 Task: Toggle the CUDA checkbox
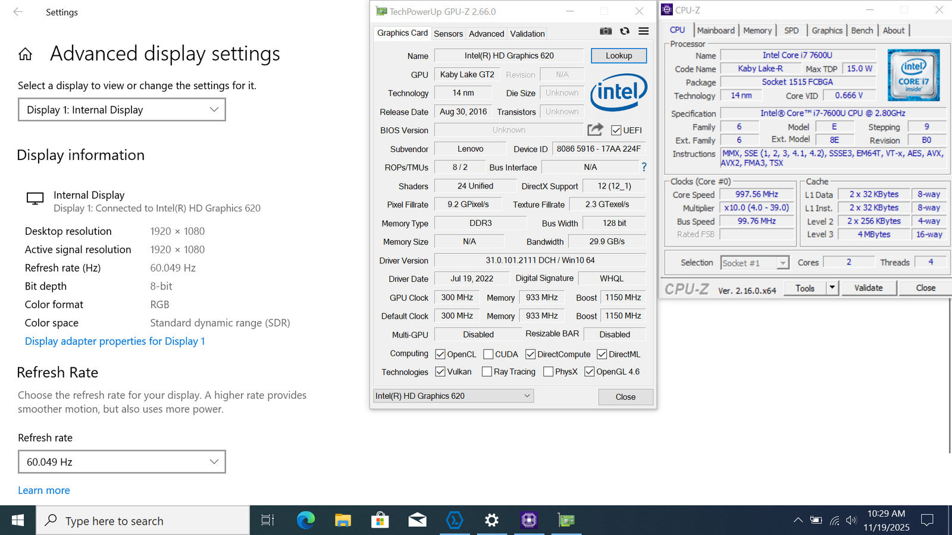pos(488,354)
